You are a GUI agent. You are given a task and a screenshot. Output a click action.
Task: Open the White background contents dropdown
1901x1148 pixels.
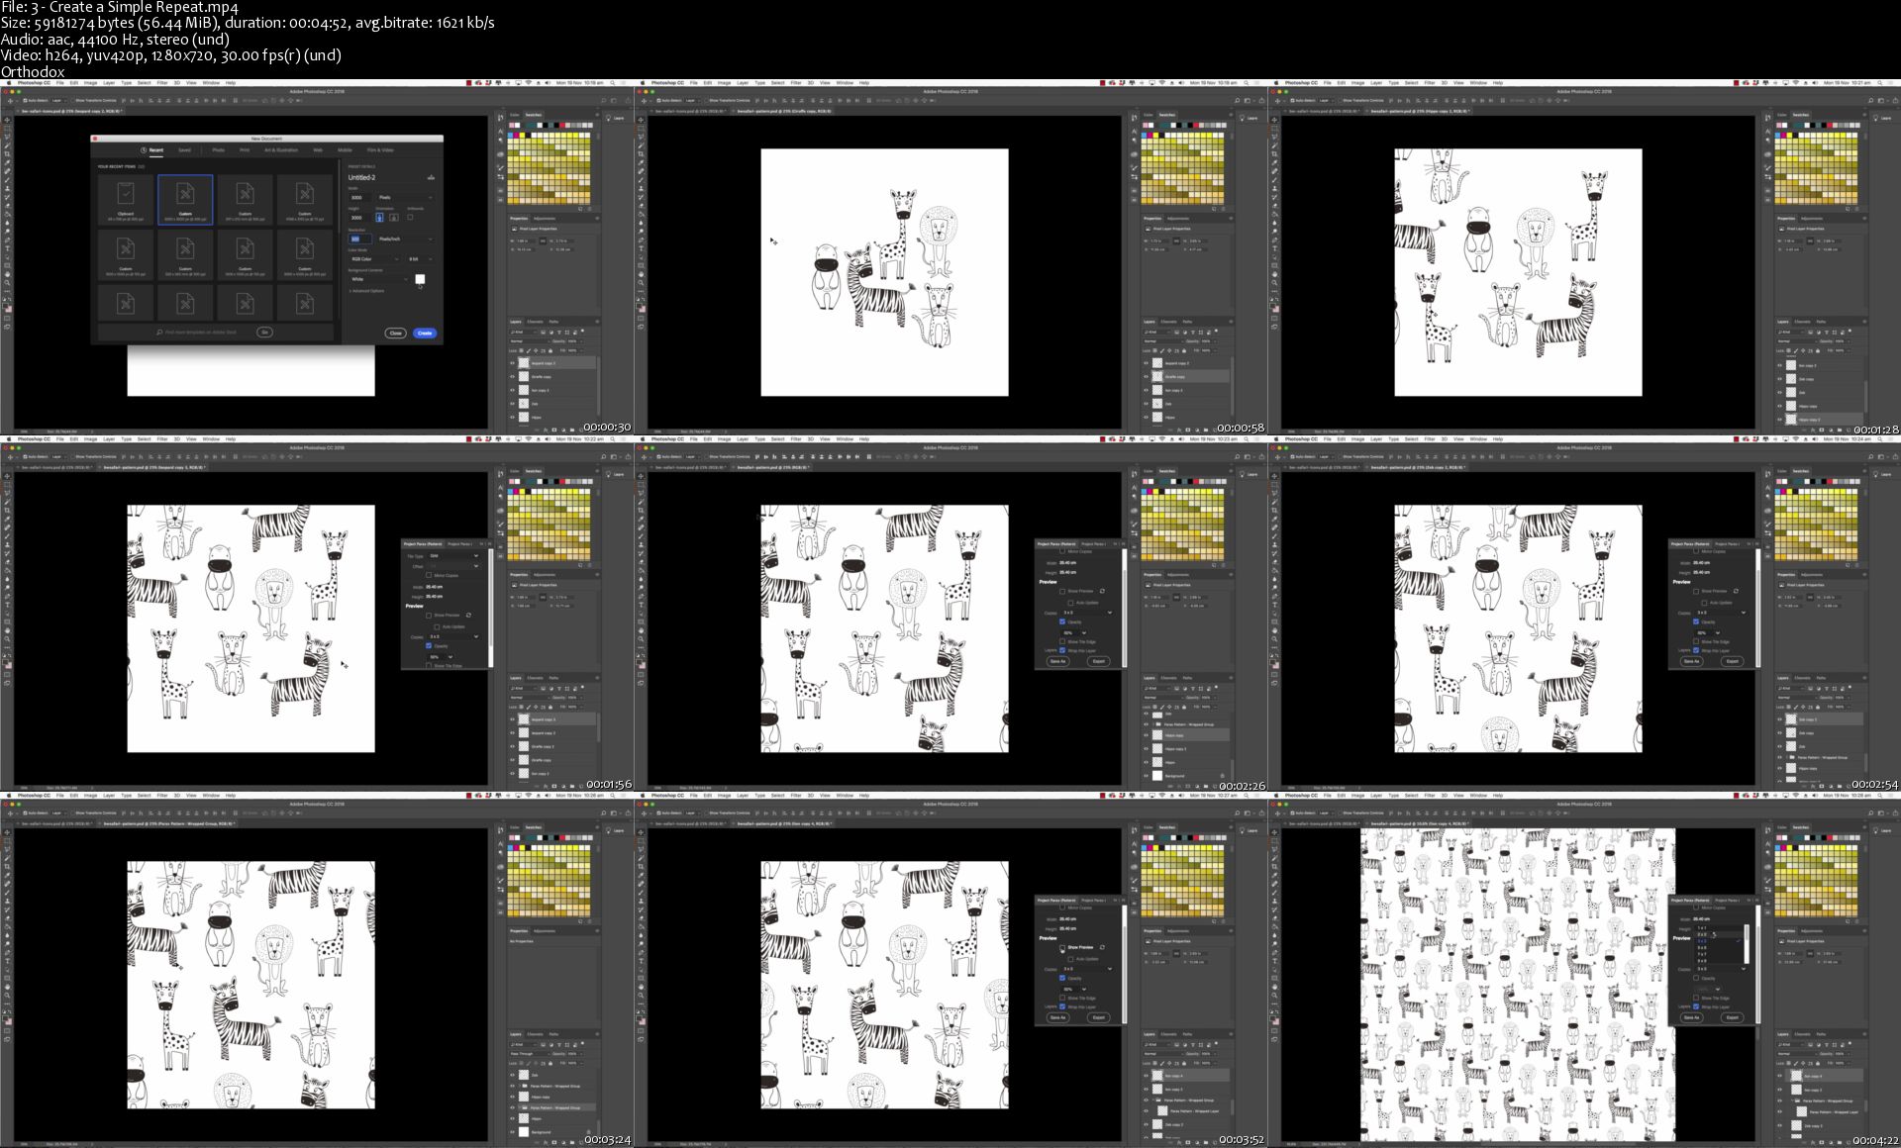379,279
